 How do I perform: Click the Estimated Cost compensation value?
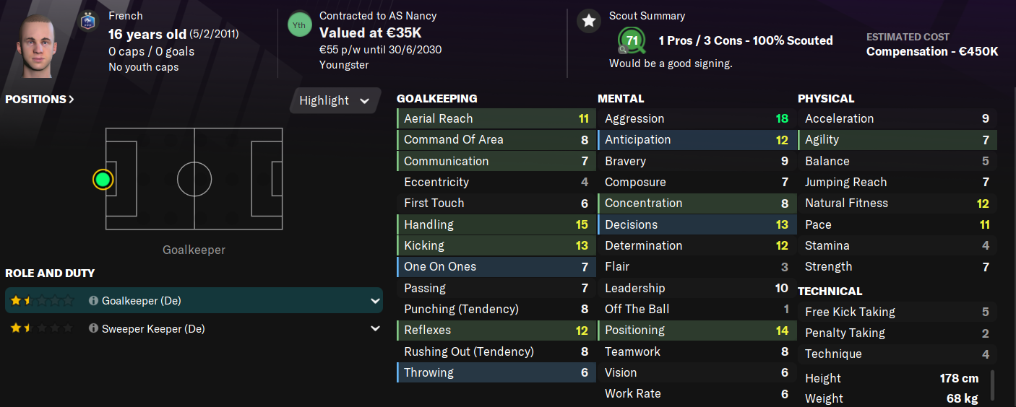pyautogui.click(x=932, y=51)
